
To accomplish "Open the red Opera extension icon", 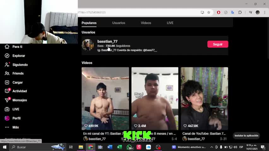I will (x=218, y=12).
